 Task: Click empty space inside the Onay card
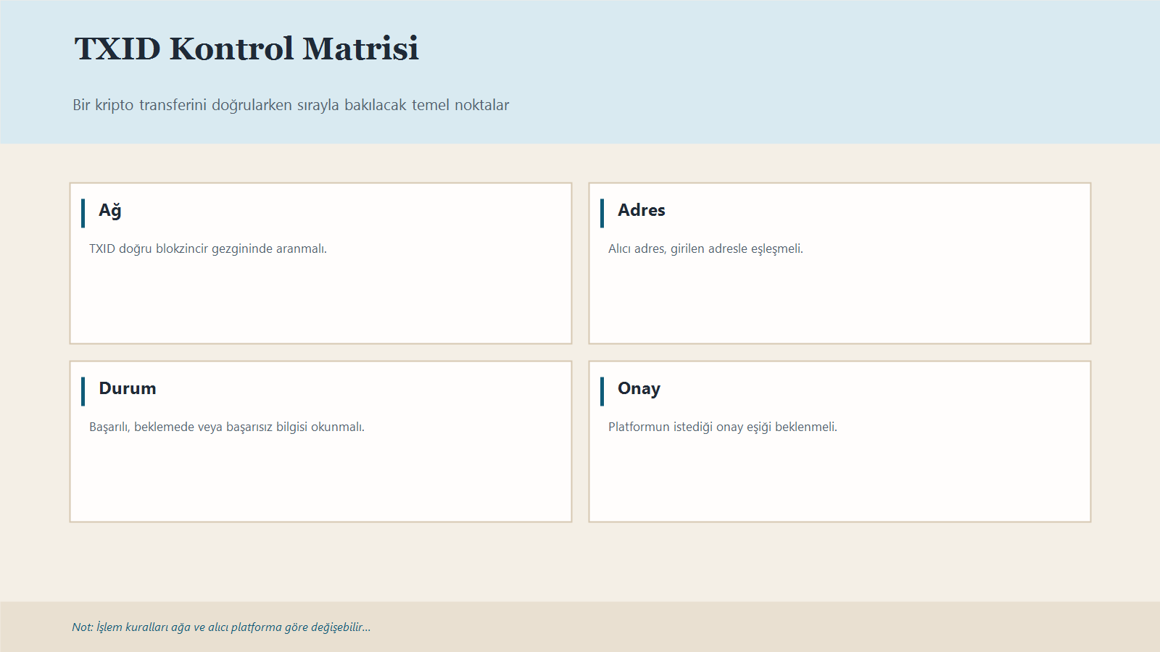840,482
